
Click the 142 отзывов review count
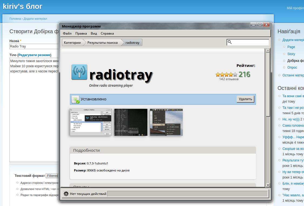[x=229, y=79]
